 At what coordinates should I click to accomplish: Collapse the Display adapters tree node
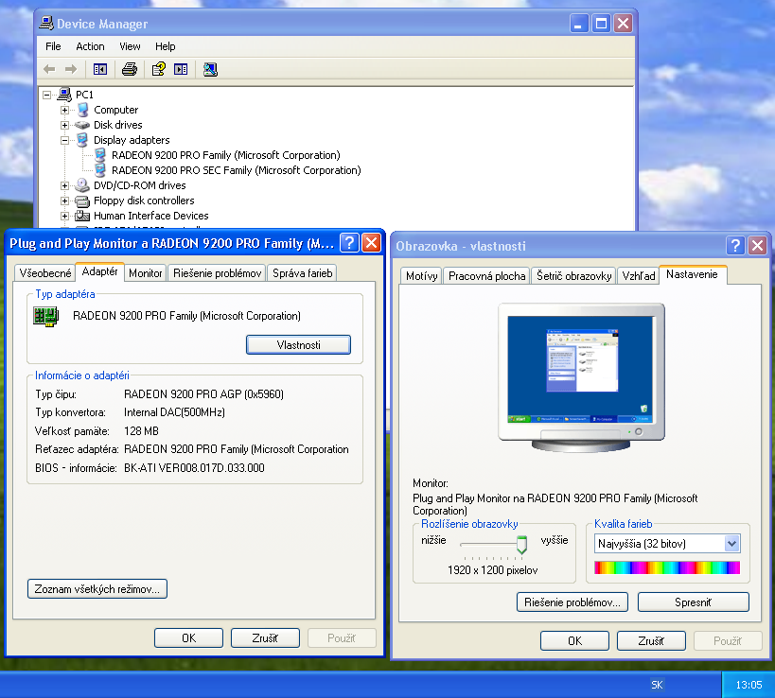pyautogui.click(x=64, y=140)
